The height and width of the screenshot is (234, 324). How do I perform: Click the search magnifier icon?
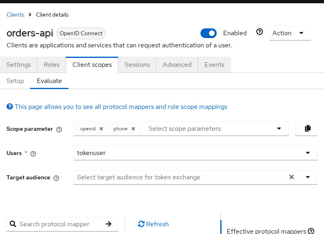click(x=13, y=224)
